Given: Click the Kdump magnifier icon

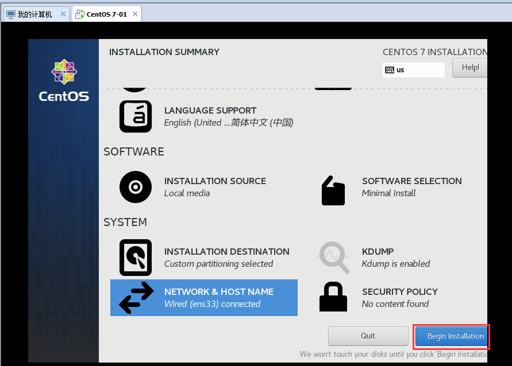Looking at the screenshot, I should click(333, 258).
